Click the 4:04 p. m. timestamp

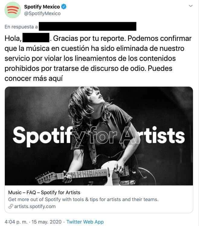(16, 222)
